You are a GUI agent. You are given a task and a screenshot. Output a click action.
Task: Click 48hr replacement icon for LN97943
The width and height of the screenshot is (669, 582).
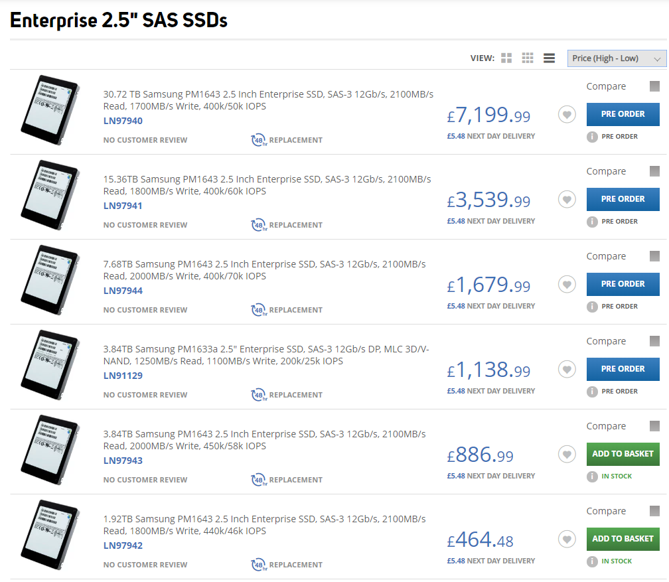[x=259, y=480]
